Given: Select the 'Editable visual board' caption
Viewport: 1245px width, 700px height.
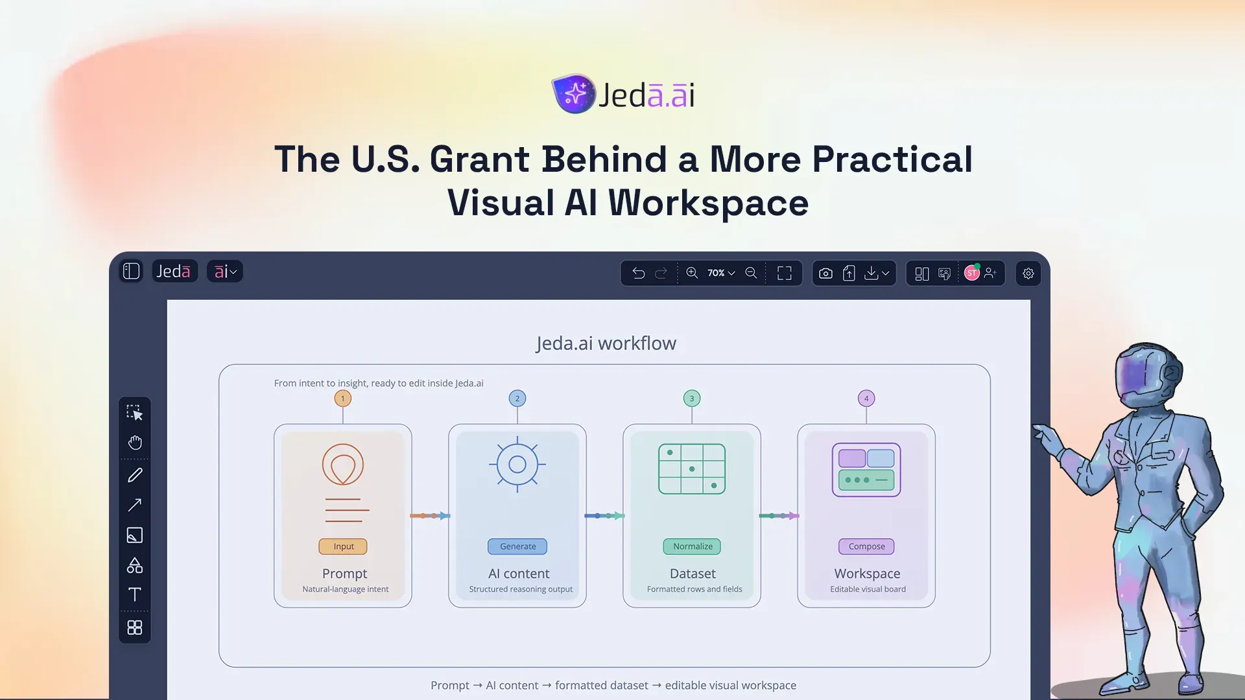Looking at the screenshot, I should coord(868,589).
